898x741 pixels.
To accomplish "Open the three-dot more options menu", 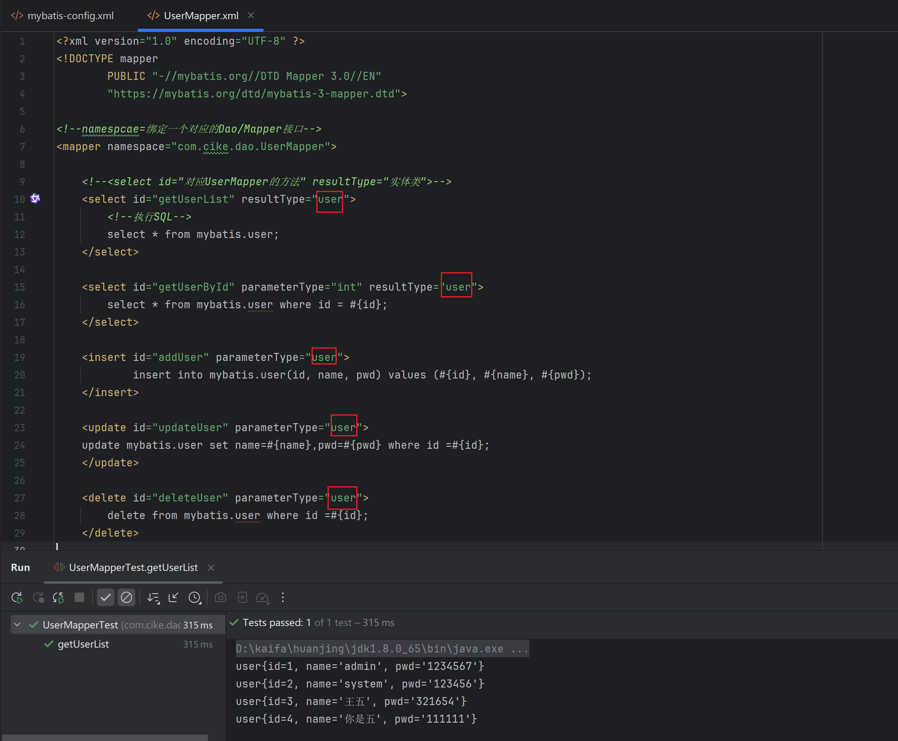I will pyautogui.click(x=283, y=598).
